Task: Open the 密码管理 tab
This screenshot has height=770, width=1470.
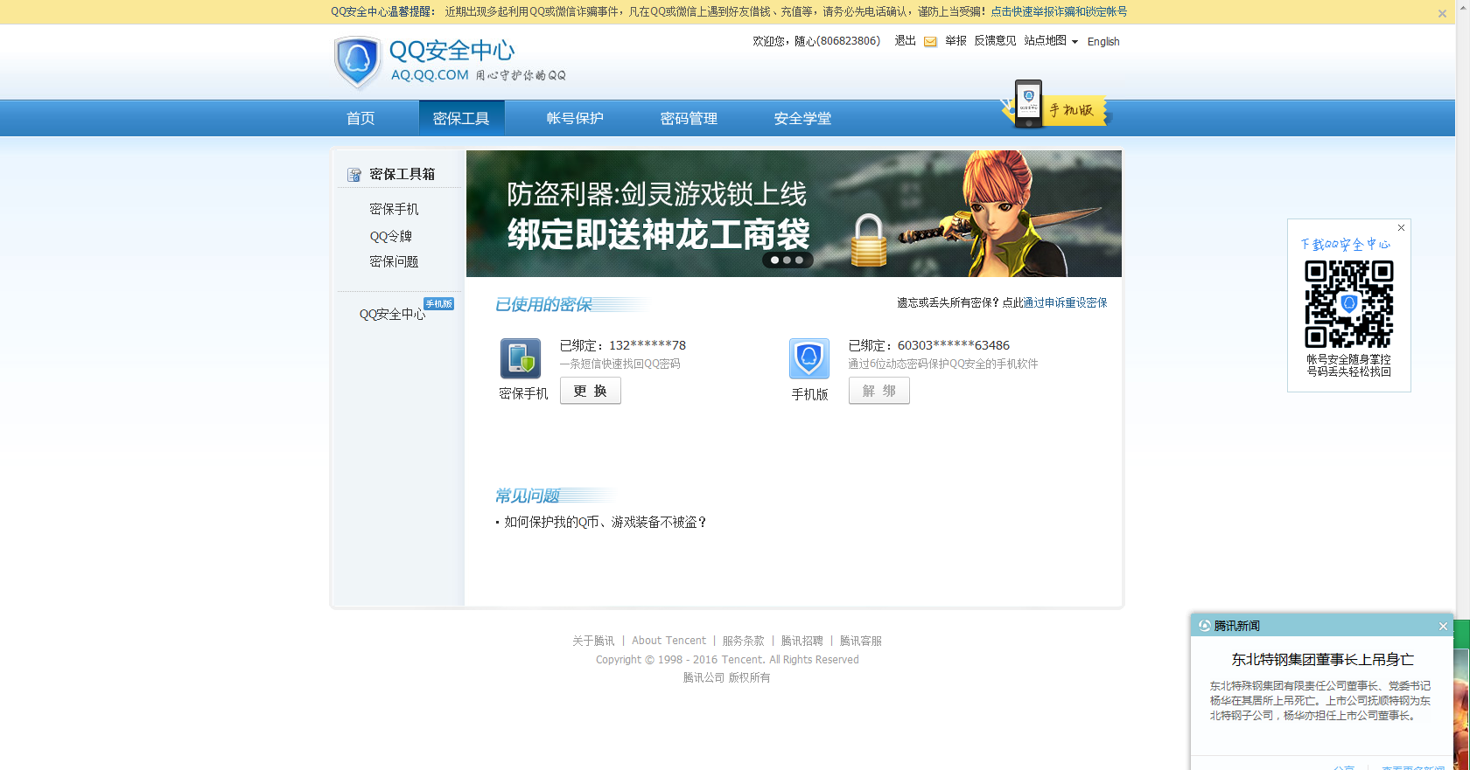Action: (689, 118)
